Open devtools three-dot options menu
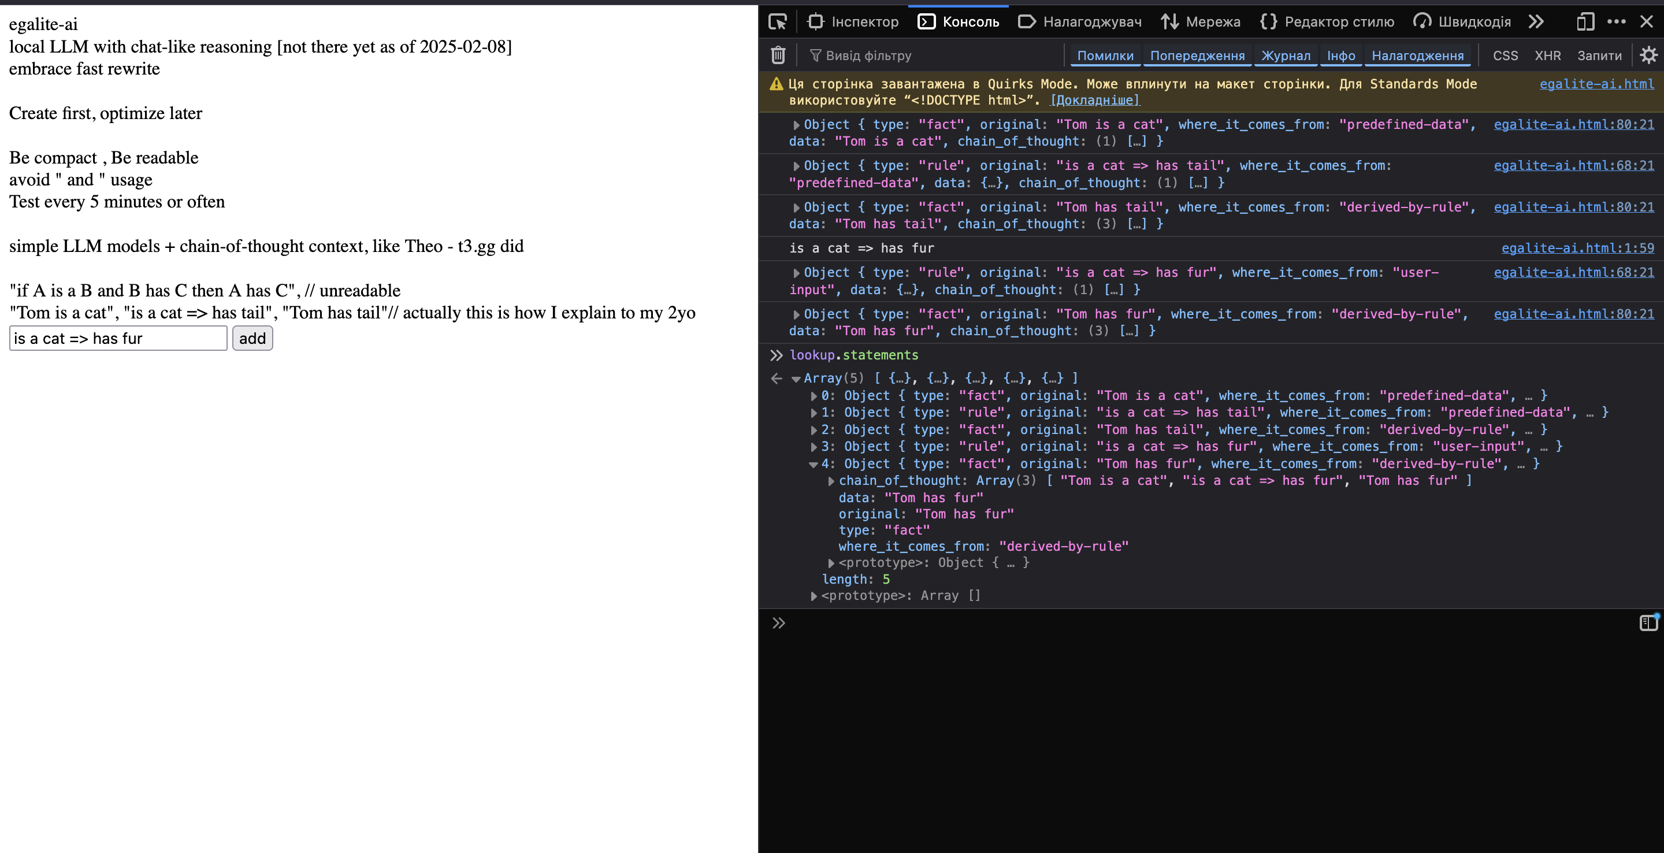The width and height of the screenshot is (1664, 853). tap(1616, 22)
